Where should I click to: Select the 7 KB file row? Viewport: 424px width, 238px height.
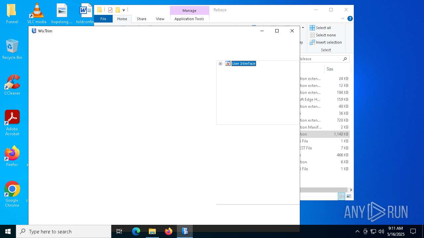point(325,148)
